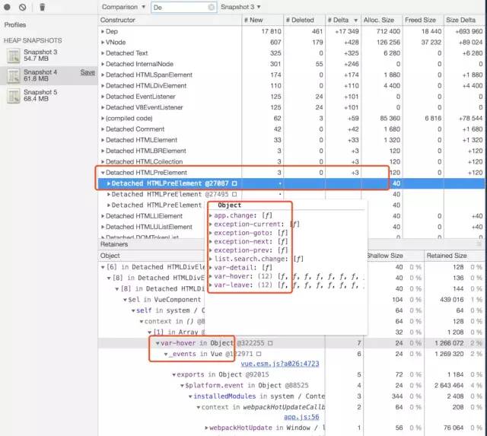Click the record heap snapshot button
487x436 pixels.
coord(7,7)
